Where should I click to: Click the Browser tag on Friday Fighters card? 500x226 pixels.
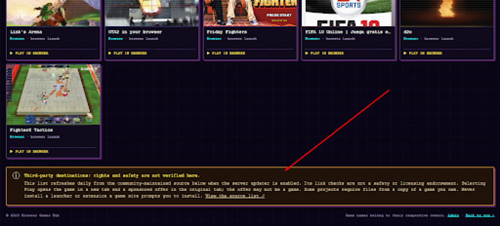pyautogui.click(x=214, y=39)
